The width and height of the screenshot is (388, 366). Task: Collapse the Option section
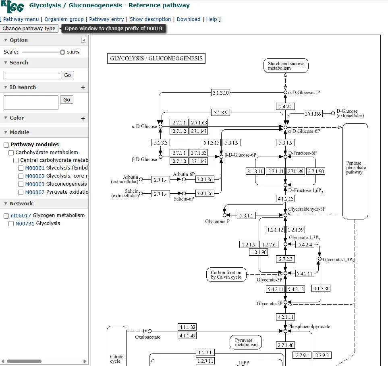(x=6, y=40)
